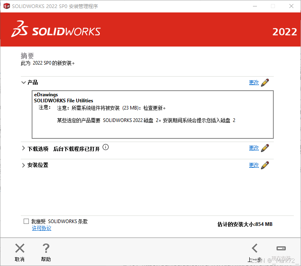This screenshot has height=266, width=301.
Task: Open the 许可协议 license agreement link
Action: coord(42,228)
